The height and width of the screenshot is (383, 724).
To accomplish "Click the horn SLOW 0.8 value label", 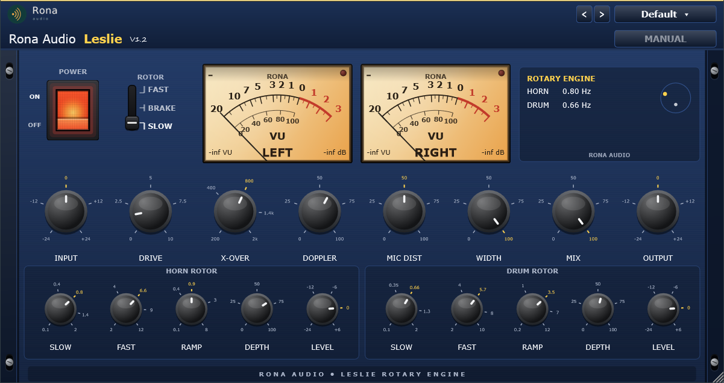I will click(x=79, y=292).
